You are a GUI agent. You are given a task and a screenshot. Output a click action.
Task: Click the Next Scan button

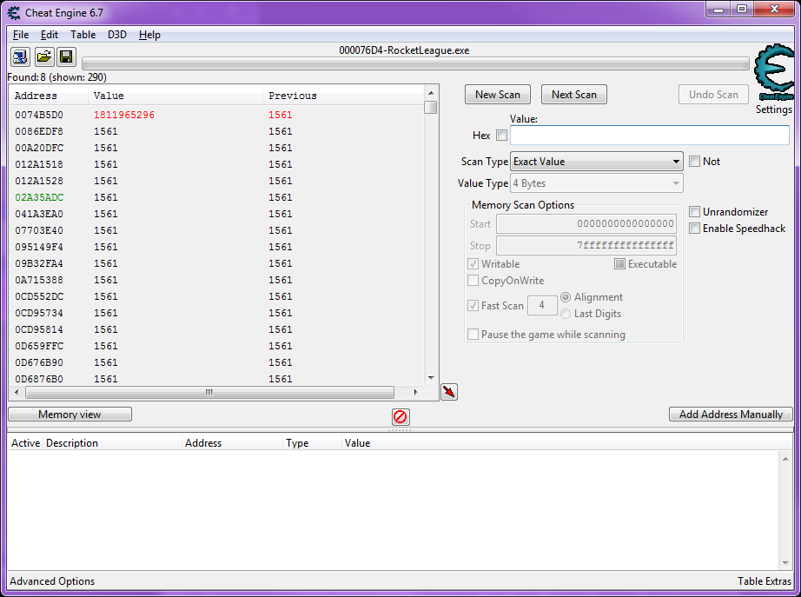tap(573, 95)
